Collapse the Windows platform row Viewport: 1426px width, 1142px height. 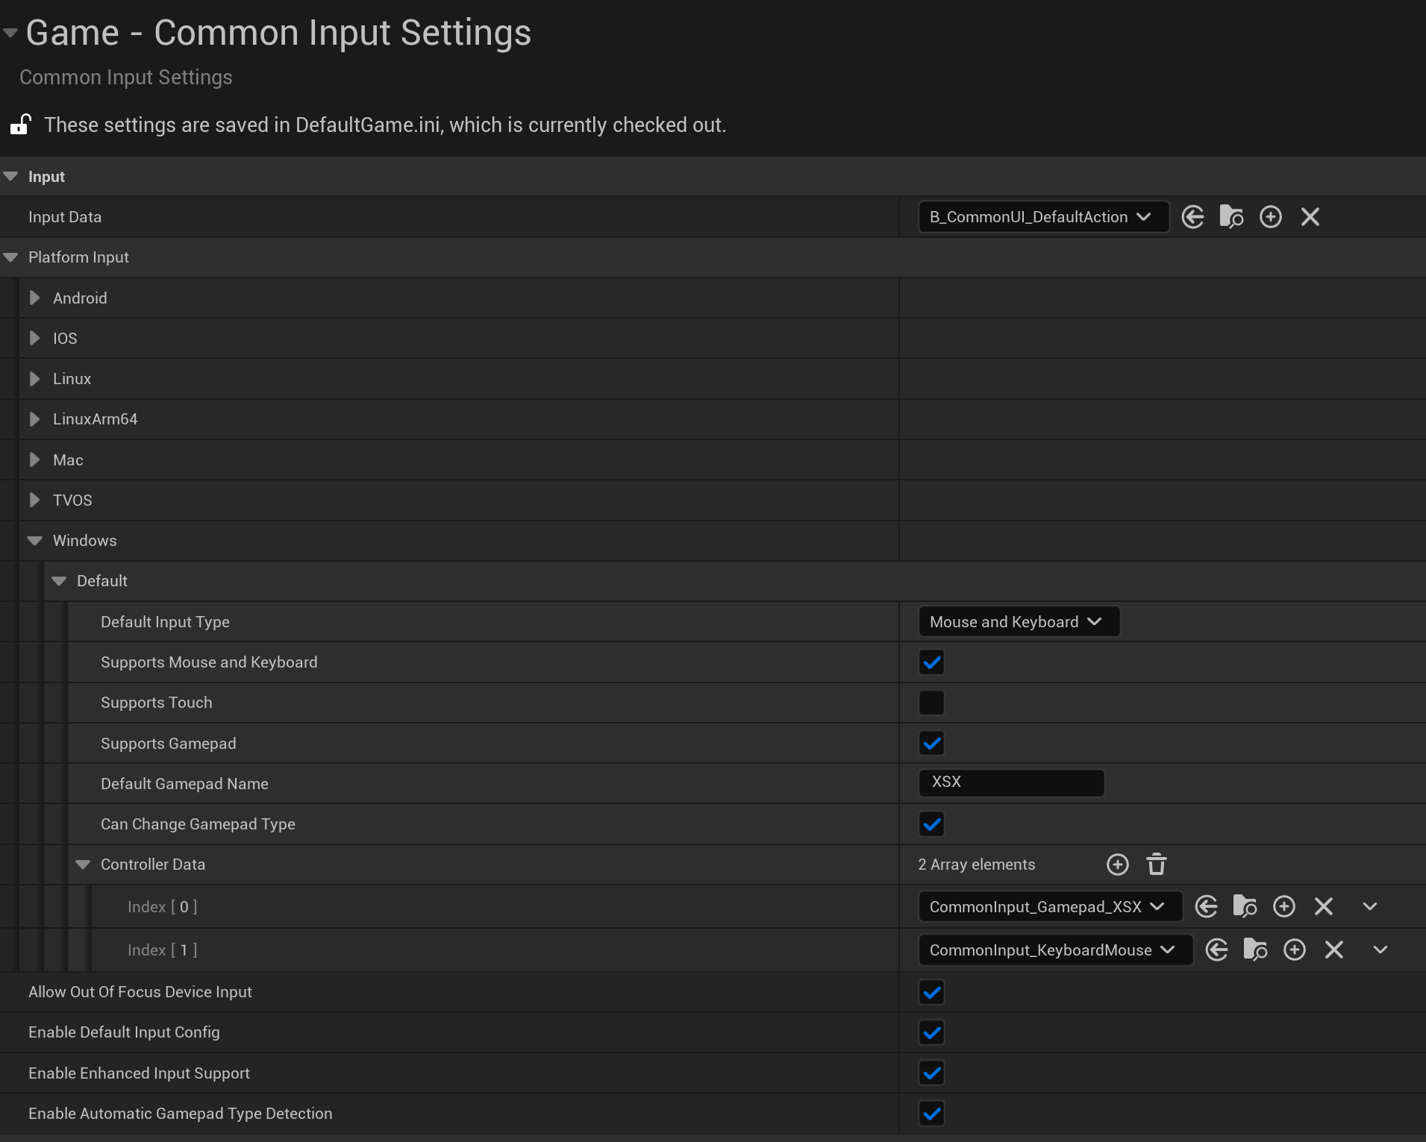tap(34, 541)
